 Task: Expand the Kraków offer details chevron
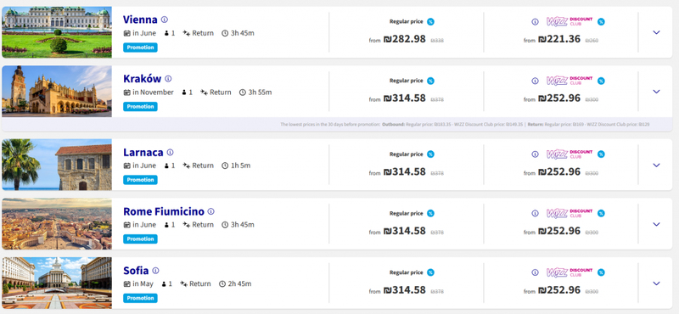[656, 92]
